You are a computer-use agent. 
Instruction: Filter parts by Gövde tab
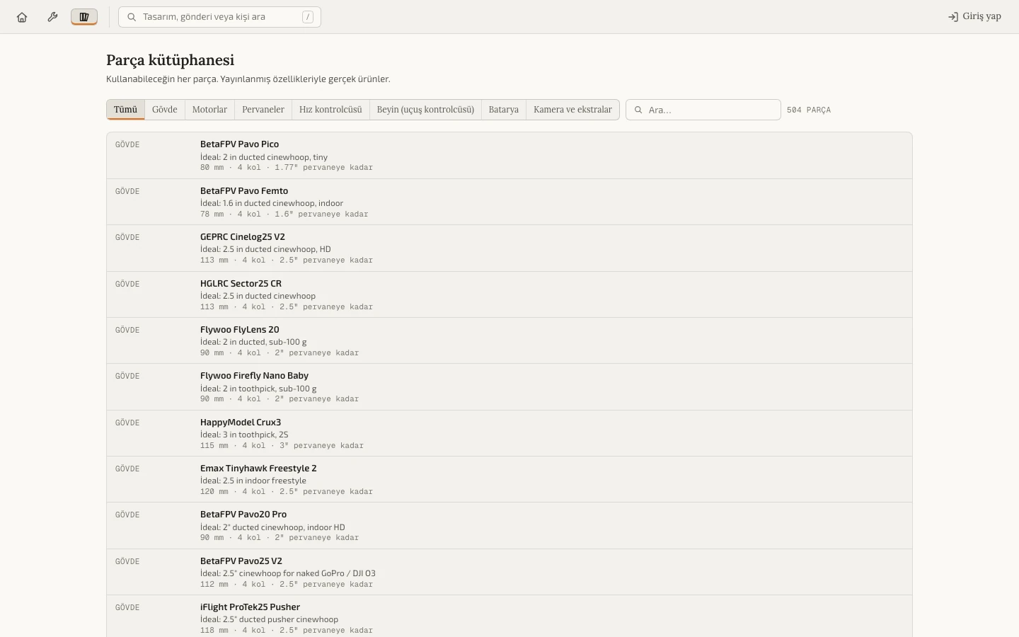165,110
